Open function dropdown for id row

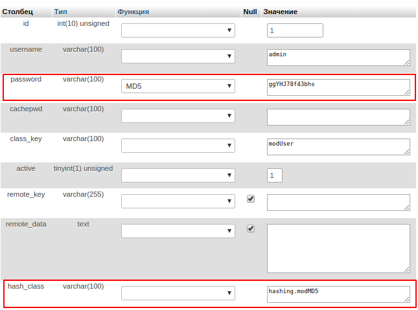[x=178, y=30]
